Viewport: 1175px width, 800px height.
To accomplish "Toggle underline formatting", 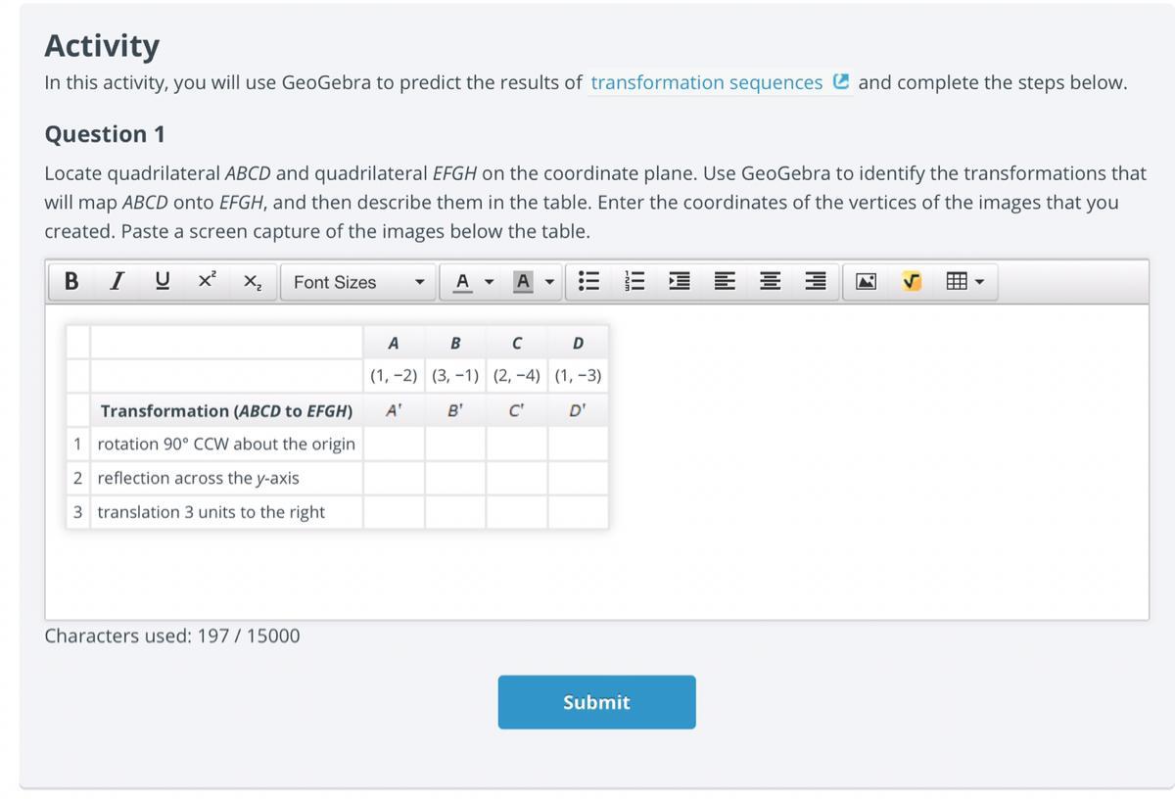I will (x=163, y=282).
